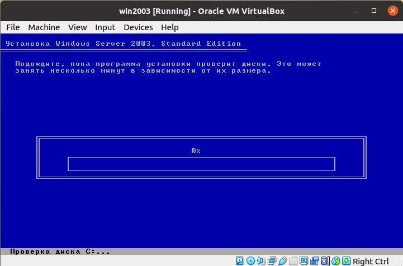Click the 'Подождите, пока программа установки' message
Screen dimensions: 403x266
pos(168,67)
